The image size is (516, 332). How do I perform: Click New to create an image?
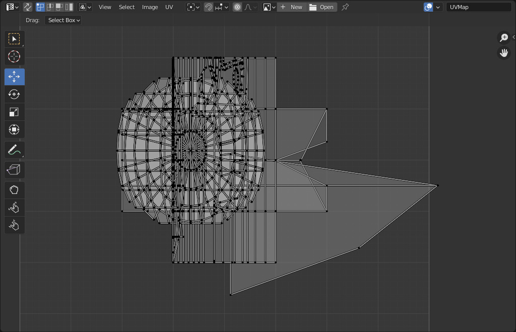pos(292,7)
